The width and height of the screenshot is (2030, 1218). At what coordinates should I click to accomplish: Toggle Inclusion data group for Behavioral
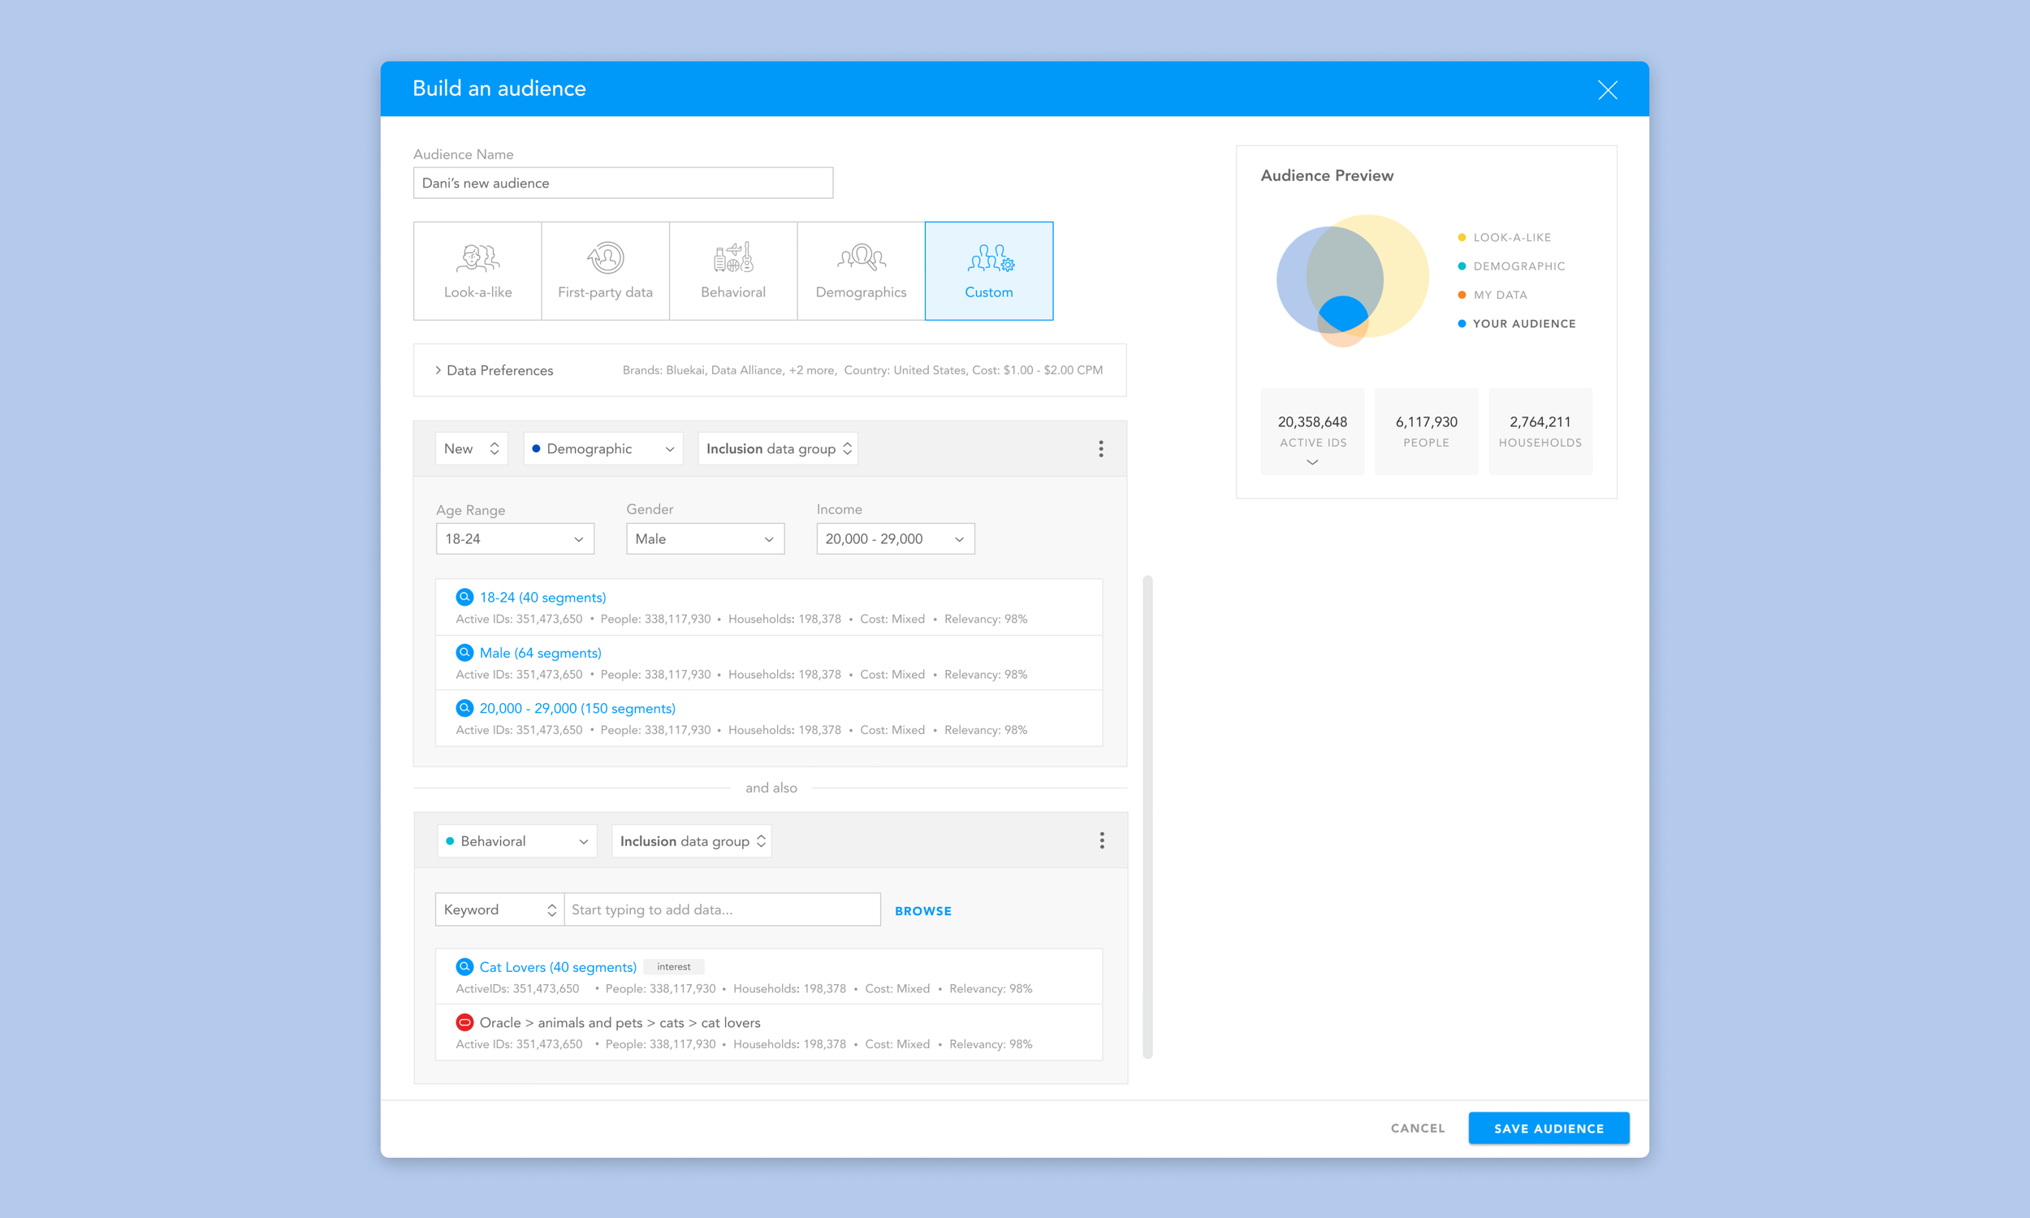(691, 840)
